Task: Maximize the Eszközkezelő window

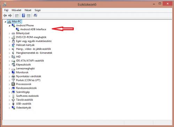Action: click(160, 4)
